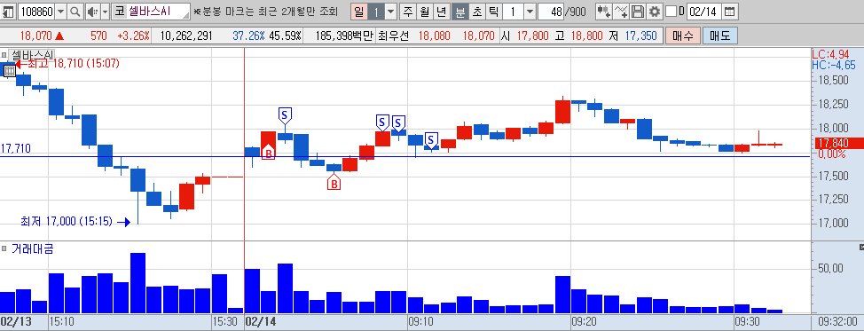Click the best ask price 18,080

click(x=434, y=36)
